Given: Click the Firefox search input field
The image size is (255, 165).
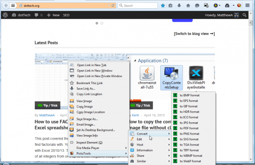Looking at the screenshot, I should (140, 6).
